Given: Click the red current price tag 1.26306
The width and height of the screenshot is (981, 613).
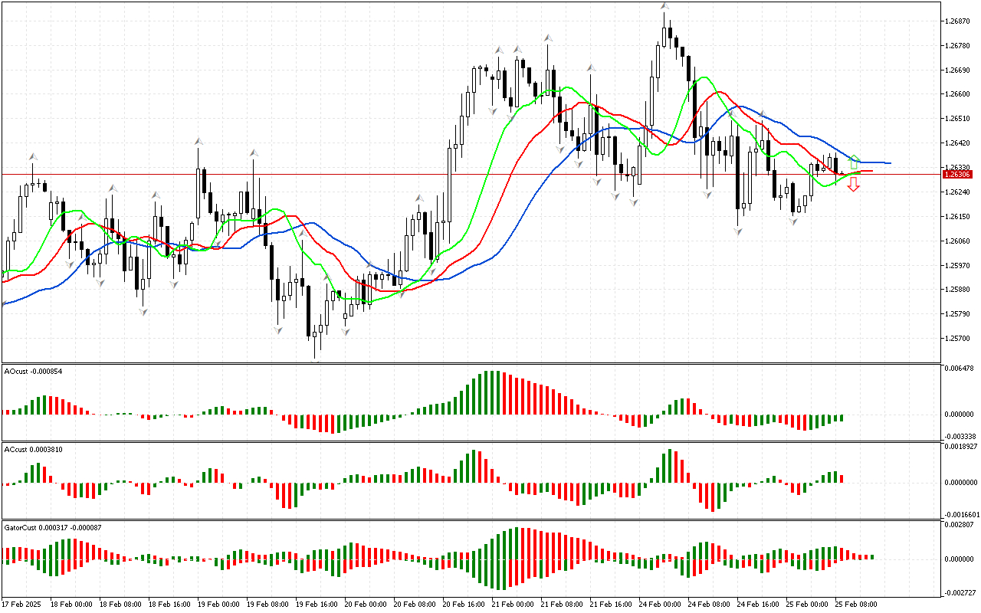Looking at the screenshot, I should (959, 175).
